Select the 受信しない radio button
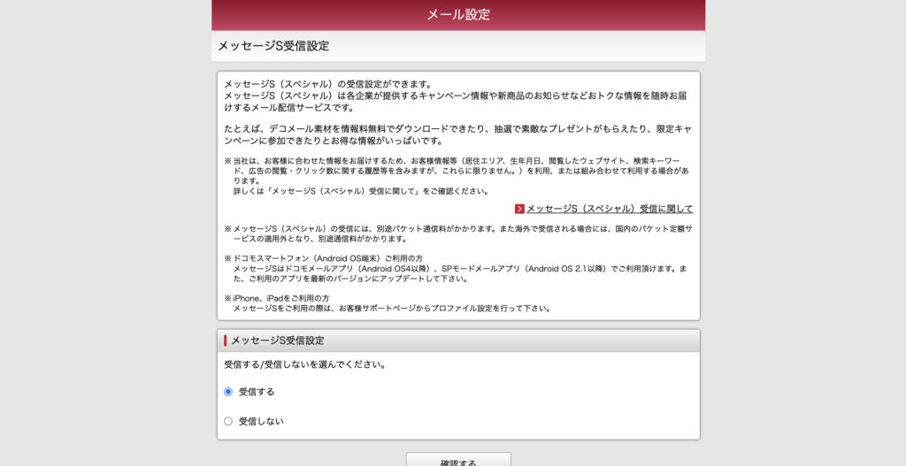This screenshot has height=466, width=906. pos(227,421)
